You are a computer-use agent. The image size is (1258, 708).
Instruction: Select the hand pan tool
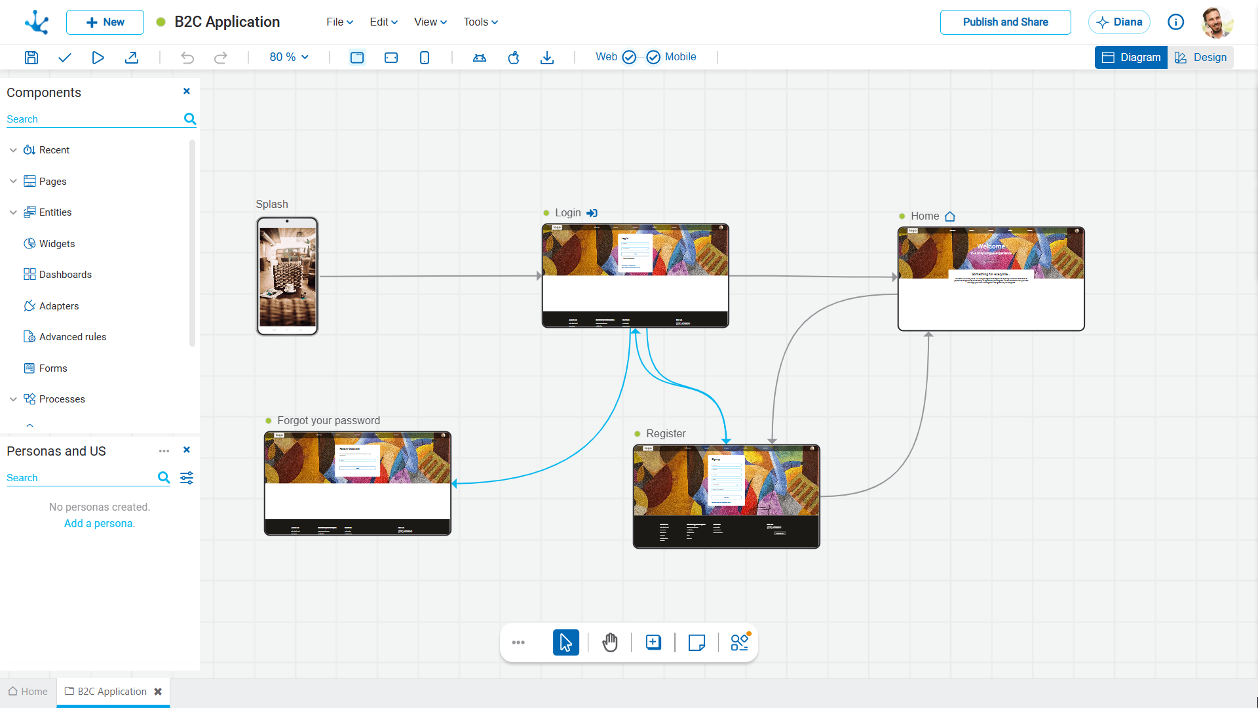(610, 642)
